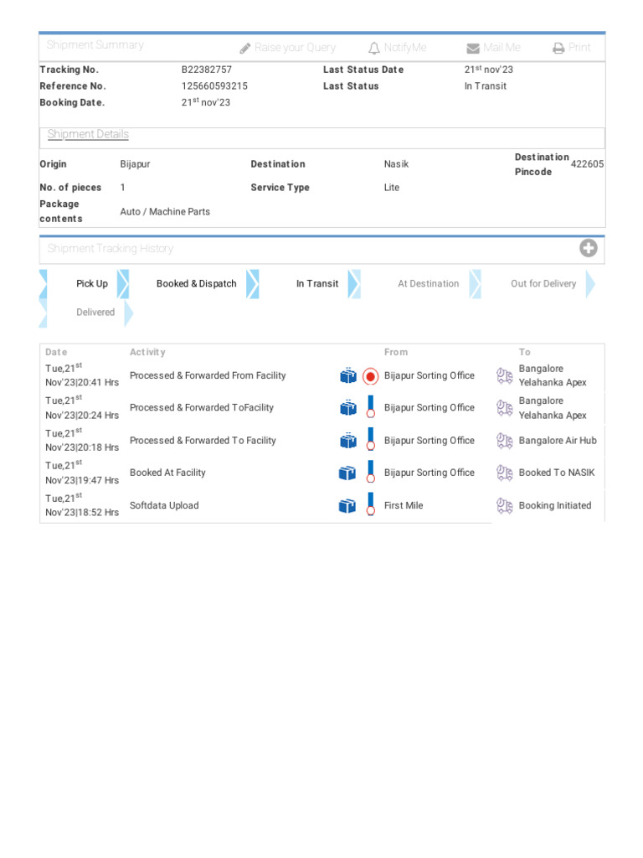The image size is (643, 858).
Task: Expand Shipment Tracking History with plus icon
Action: [589, 248]
